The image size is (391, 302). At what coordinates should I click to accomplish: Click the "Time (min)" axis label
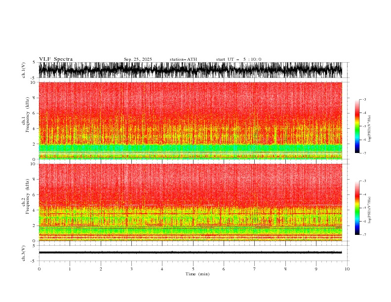[x=197, y=274]
